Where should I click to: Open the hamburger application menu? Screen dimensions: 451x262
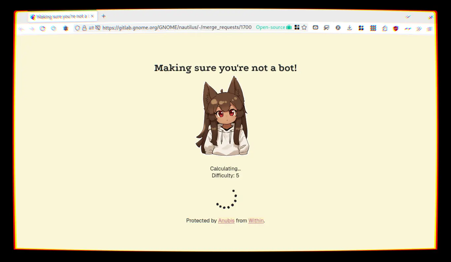tap(430, 29)
